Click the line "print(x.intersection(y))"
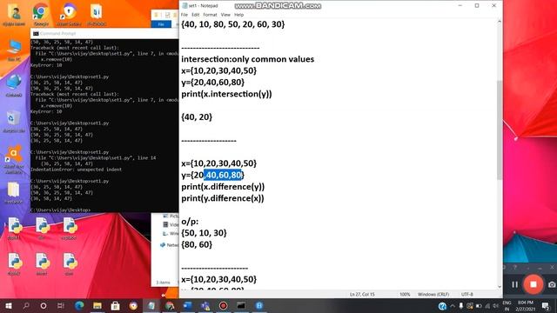Screen dimensions: 557x313 (x=226, y=94)
